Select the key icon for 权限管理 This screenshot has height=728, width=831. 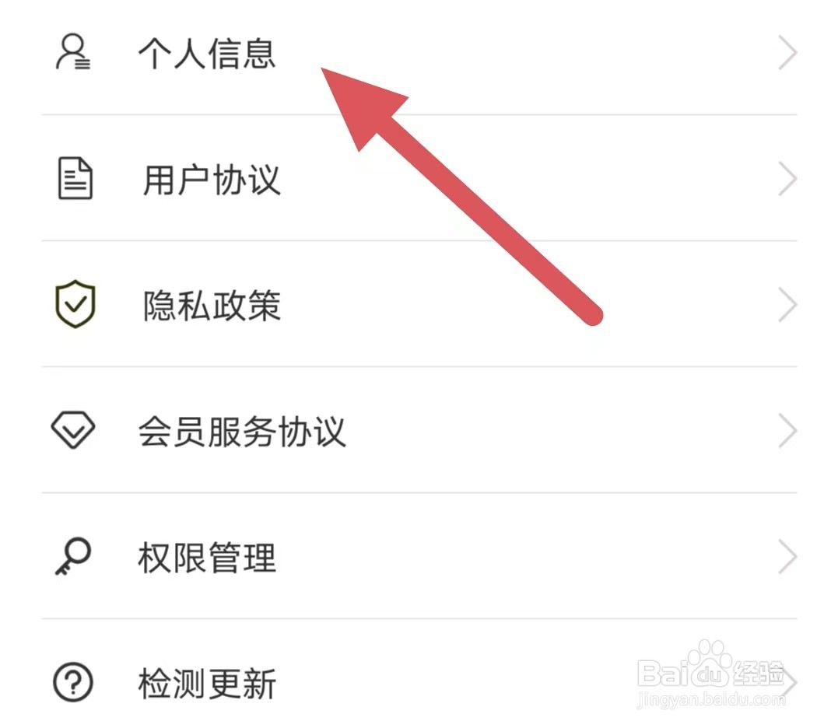click(73, 556)
